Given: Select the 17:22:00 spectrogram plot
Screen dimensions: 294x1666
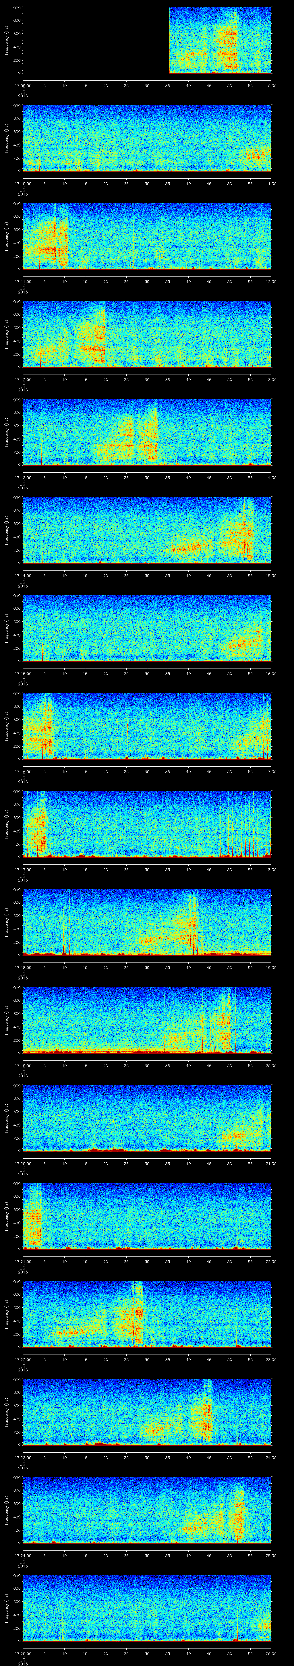Looking at the screenshot, I should [x=147, y=1315].
